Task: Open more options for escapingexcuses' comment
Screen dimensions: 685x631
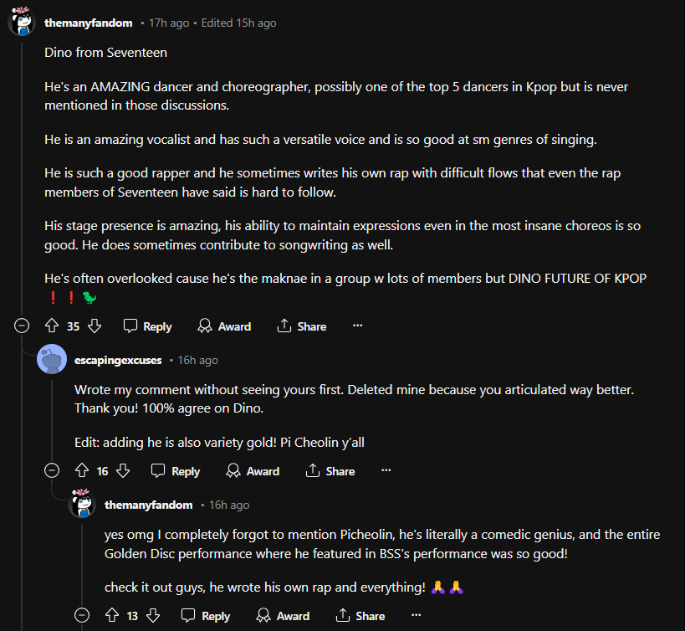Action: pos(386,471)
